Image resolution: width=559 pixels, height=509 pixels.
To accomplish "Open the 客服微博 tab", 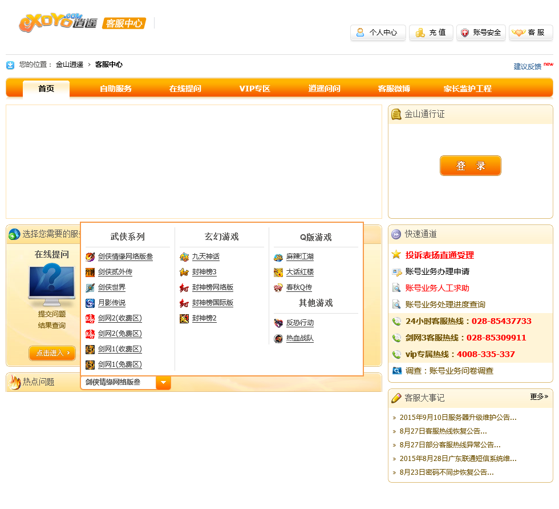I will [x=394, y=89].
